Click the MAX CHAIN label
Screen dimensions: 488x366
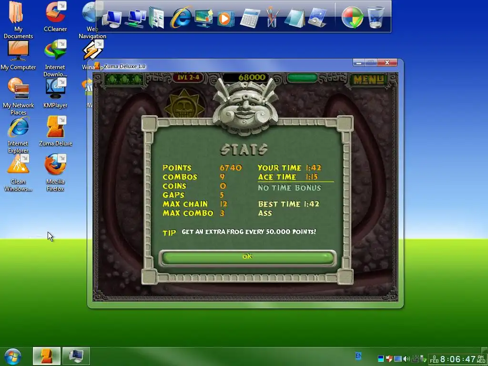tap(185, 204)
